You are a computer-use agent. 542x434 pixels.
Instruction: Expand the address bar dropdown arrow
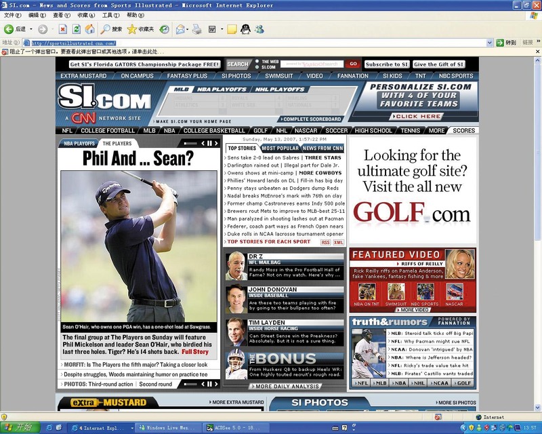click(x=489, y=43)
